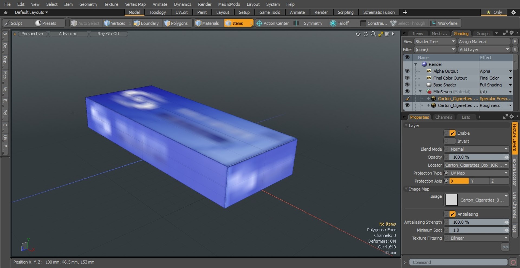Toggle the Only favorites button
The height and width of the screenshot is (268, 520).
(x=494, y=12)
